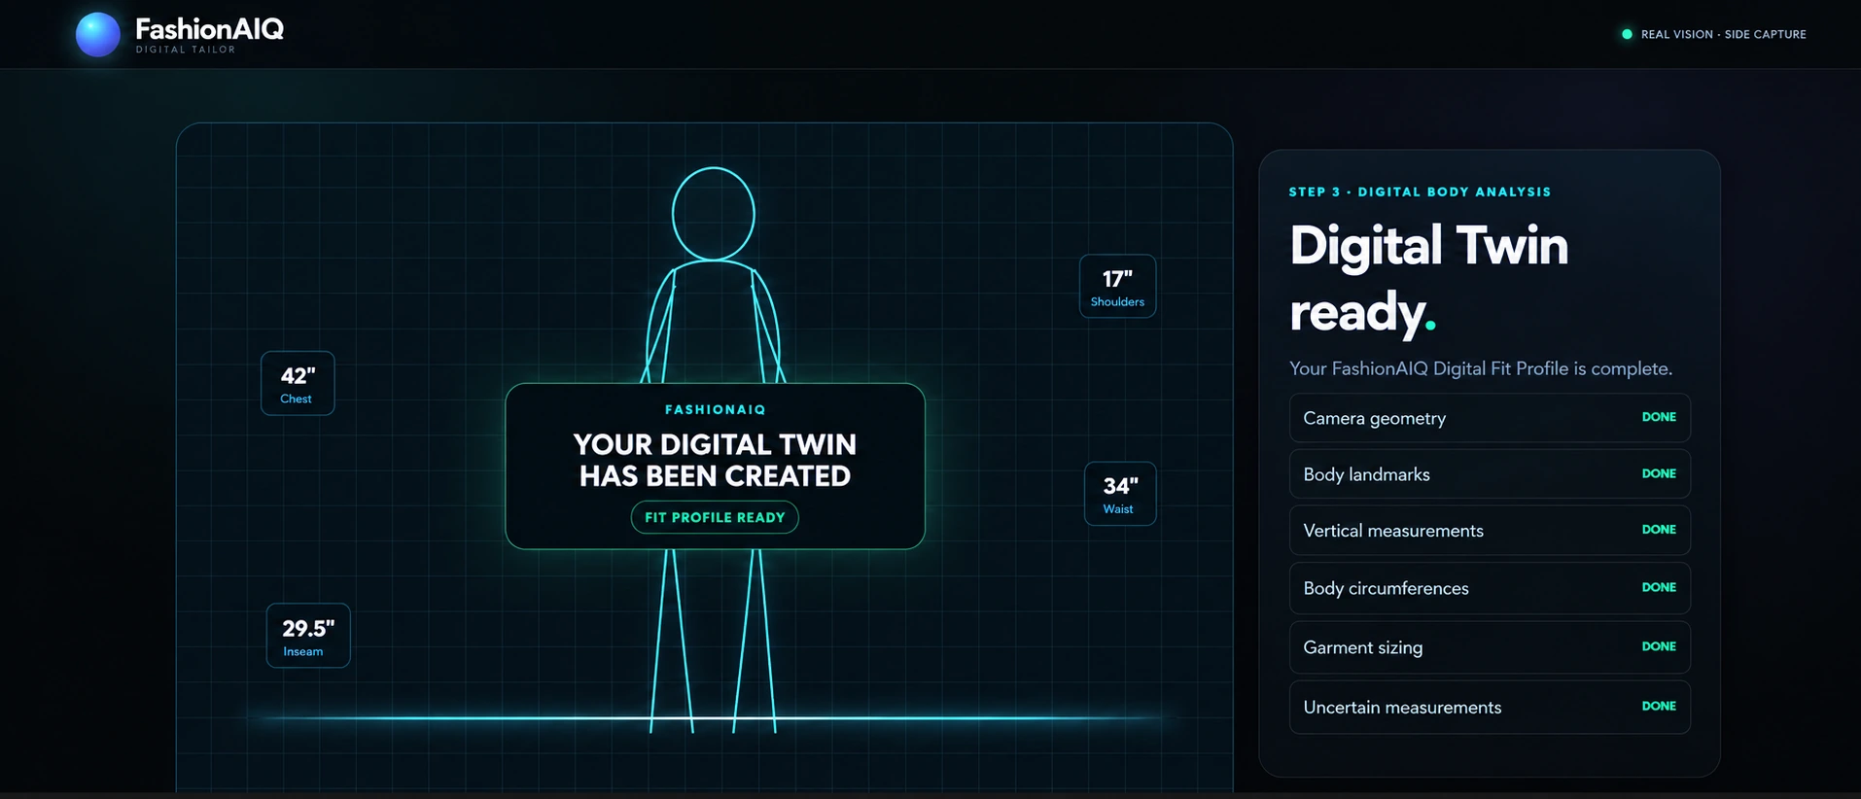Open the Body landmarks analysis row
The height and width of the screenshot is (799, 1861).
point(1490,474)
